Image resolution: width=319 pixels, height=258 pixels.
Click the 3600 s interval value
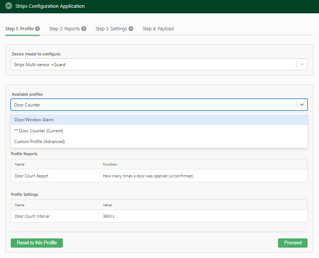109,217
